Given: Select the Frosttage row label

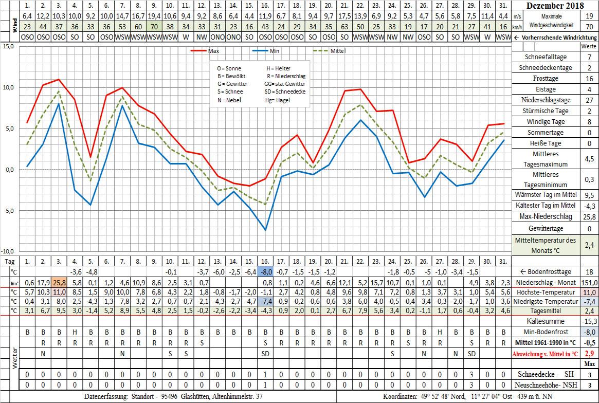Looking at the screenshot, I should [545, 79].
